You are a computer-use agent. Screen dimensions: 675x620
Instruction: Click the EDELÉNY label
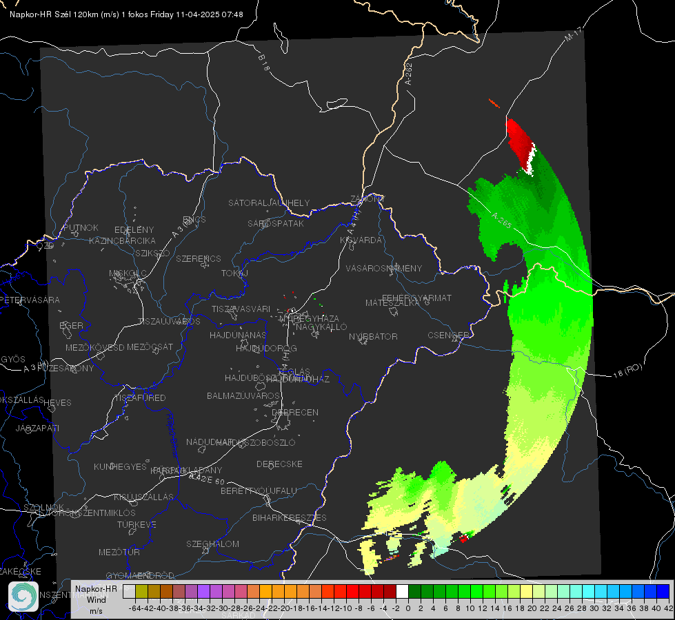pos(134,230)
